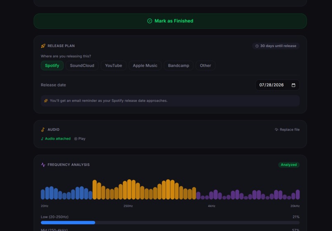Screen dimensions: 332x231
Task: Click the email reminder notice text
Action: 109,101
